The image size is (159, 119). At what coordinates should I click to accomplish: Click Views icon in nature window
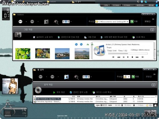[x=66, y=22]
